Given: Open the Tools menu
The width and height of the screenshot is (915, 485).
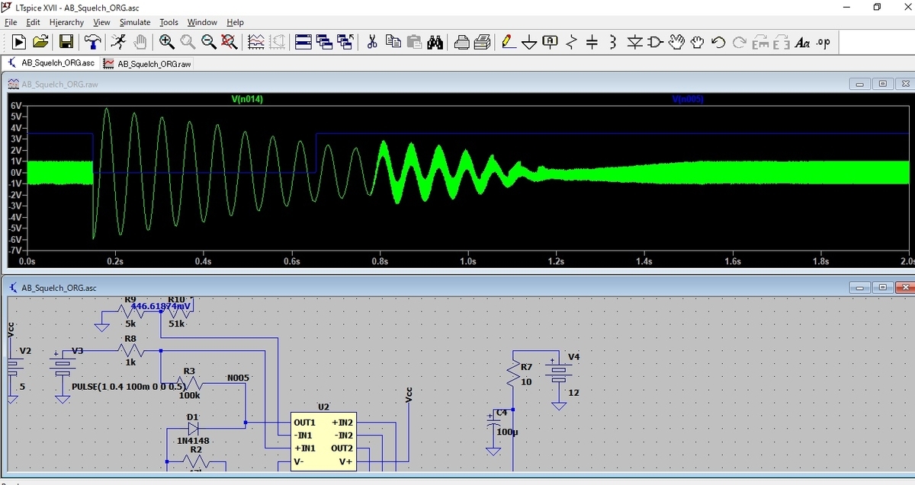Looking at the screenshot, I should coord(169,22).
